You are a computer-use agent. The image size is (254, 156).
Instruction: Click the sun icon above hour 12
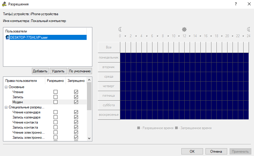click(184, 29)
